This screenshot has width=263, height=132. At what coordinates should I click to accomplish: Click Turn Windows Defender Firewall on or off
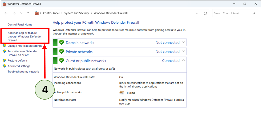tap(22, 53)
